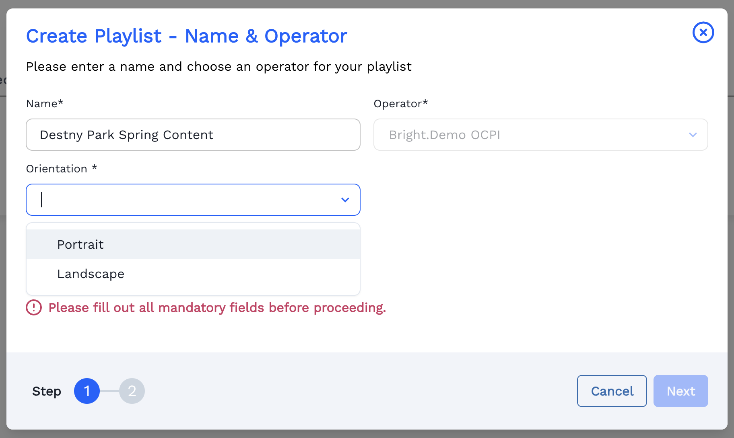
Task: Go to step 1 indicator
Action: (x=87, y=391)
